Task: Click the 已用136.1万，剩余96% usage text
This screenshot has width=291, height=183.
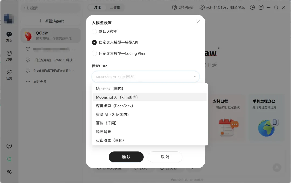Action: click(x=226, y=8)
